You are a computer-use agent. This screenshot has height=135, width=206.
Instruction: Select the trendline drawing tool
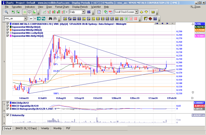(x=69, y=19)
